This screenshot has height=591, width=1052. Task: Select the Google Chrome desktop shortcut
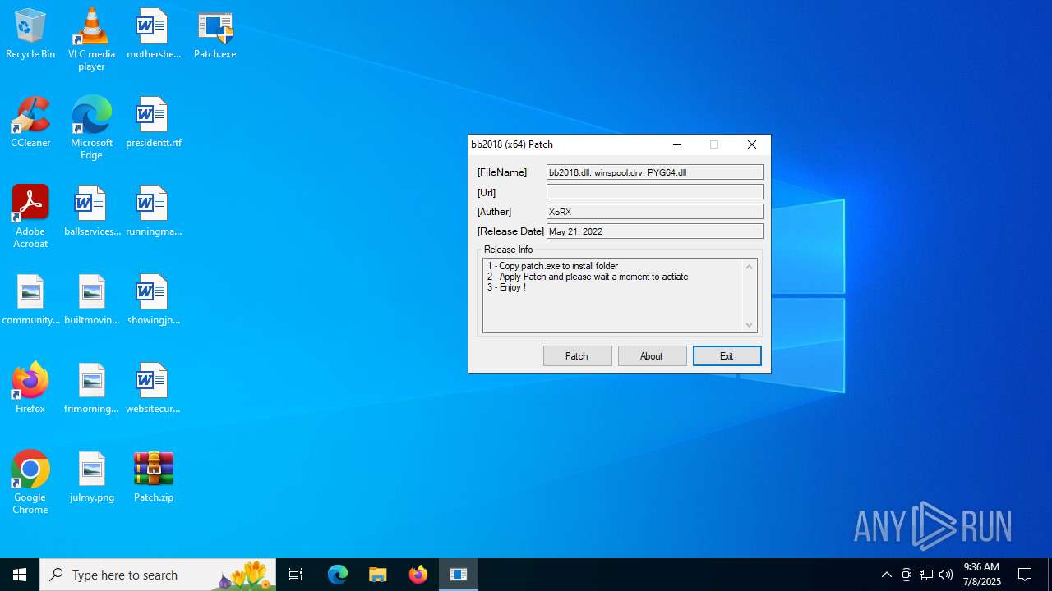point(30,483)
